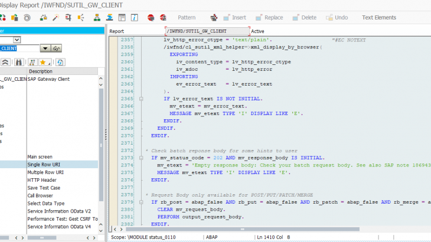
Task: Select Service Information OData V2 entry
Action: pos(59,211)
